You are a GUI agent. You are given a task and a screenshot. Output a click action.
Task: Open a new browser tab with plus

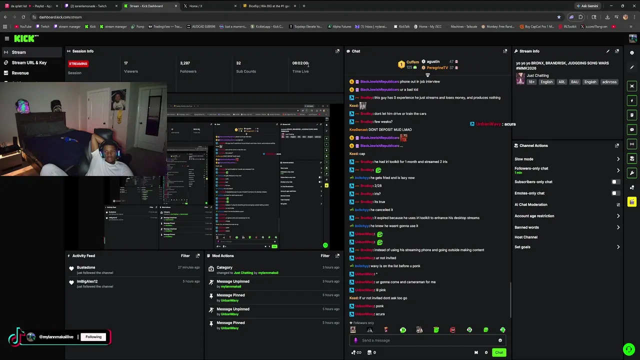[x=303, y=6]
